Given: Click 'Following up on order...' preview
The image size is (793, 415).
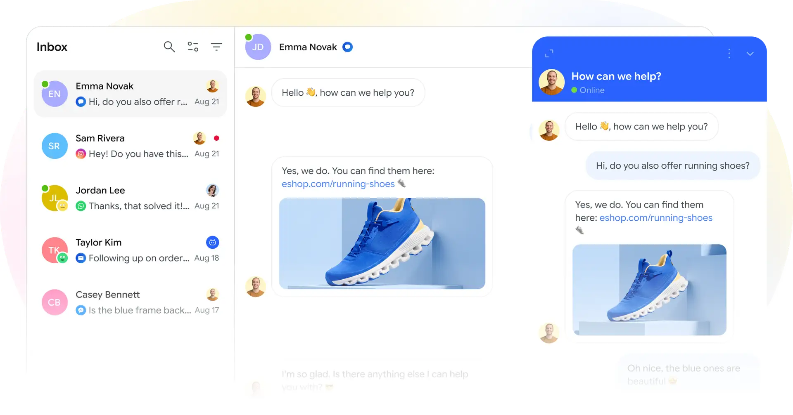Looking at the screenshot, I should tap(139, 258).
